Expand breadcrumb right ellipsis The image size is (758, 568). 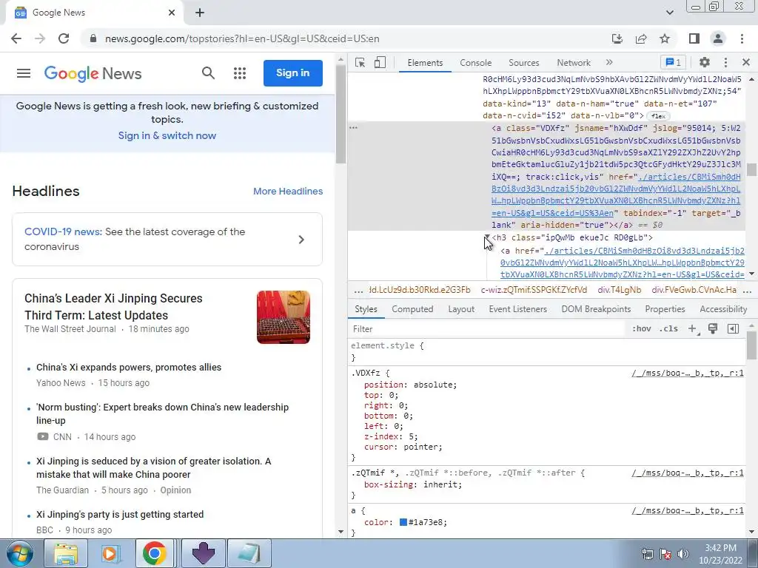tap(747, 290)
